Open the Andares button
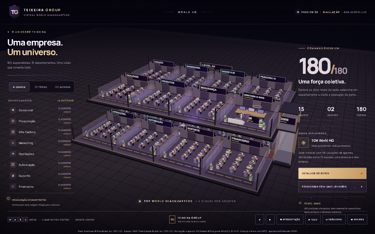 (357, 219)
